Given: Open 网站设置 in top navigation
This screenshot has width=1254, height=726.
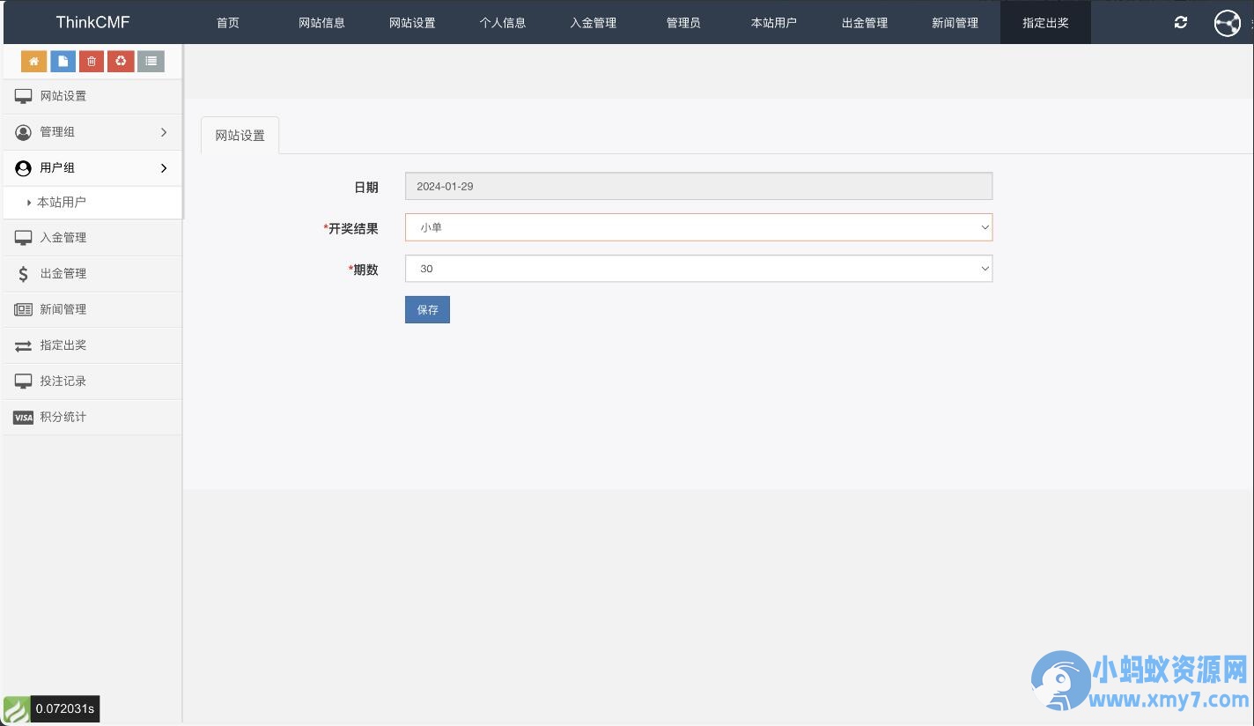Looking at the screenshot, I should tap(412, 23).
